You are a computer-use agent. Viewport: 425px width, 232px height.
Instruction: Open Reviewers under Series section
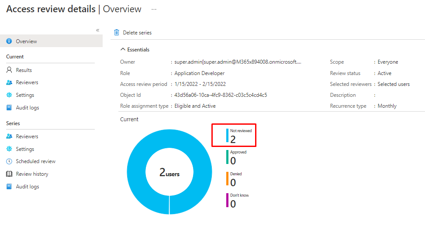pos(27,136)
